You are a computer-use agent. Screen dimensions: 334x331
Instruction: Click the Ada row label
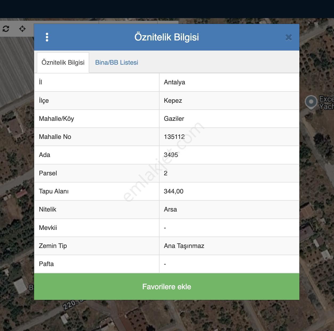44,155
